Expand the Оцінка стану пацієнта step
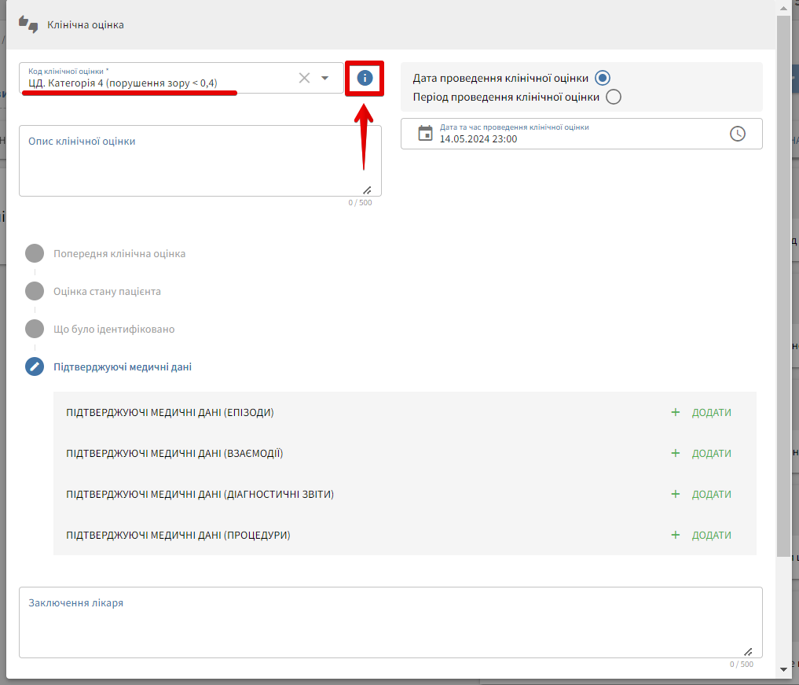799x685 pixels. pos(107,291)
